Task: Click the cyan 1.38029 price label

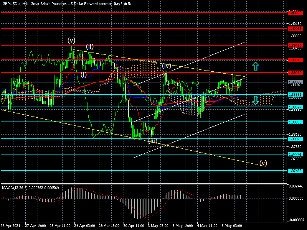Action: 295,139
